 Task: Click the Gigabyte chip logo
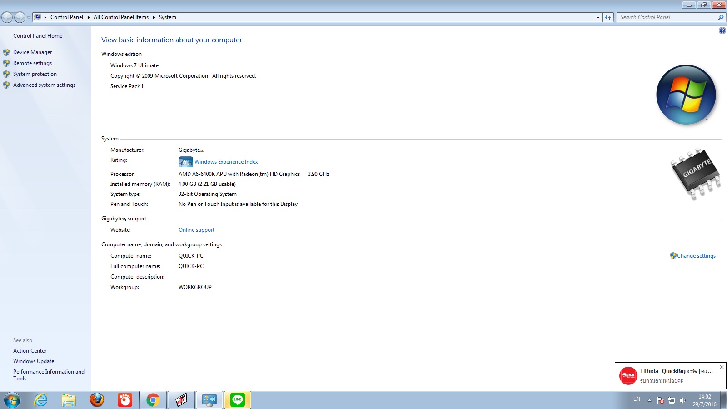tap(696, 174)
